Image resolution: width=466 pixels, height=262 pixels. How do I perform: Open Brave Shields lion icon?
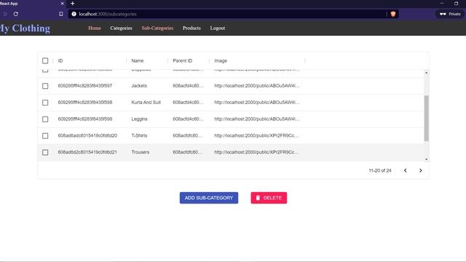tap(393, 14)
